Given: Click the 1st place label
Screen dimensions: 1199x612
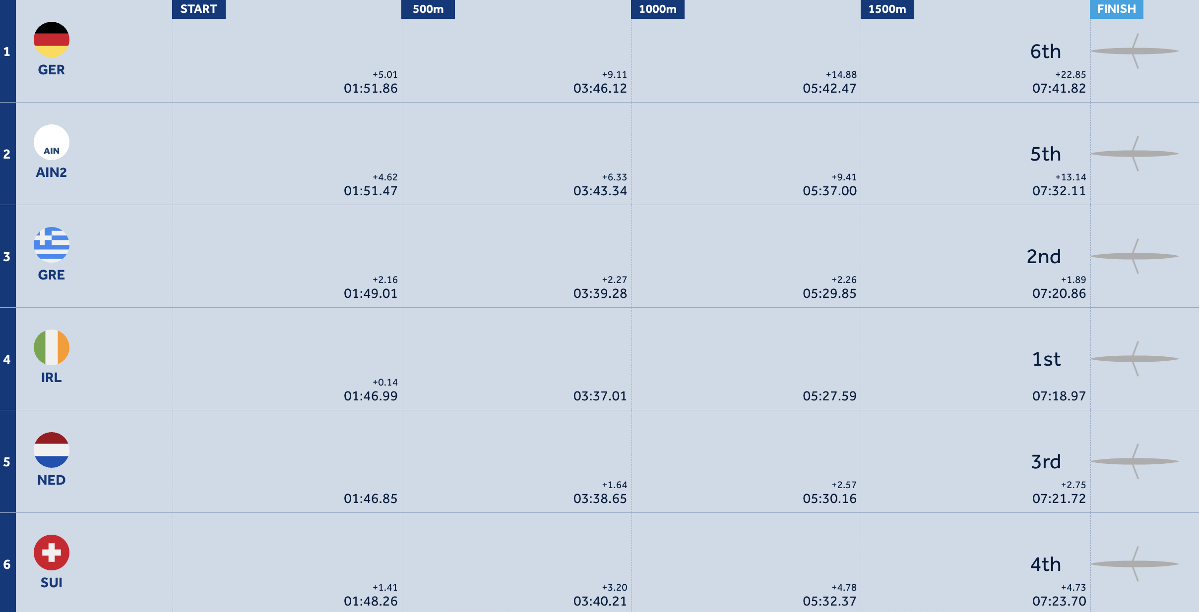Looking at the screenshot, I should pos(1046,359).
